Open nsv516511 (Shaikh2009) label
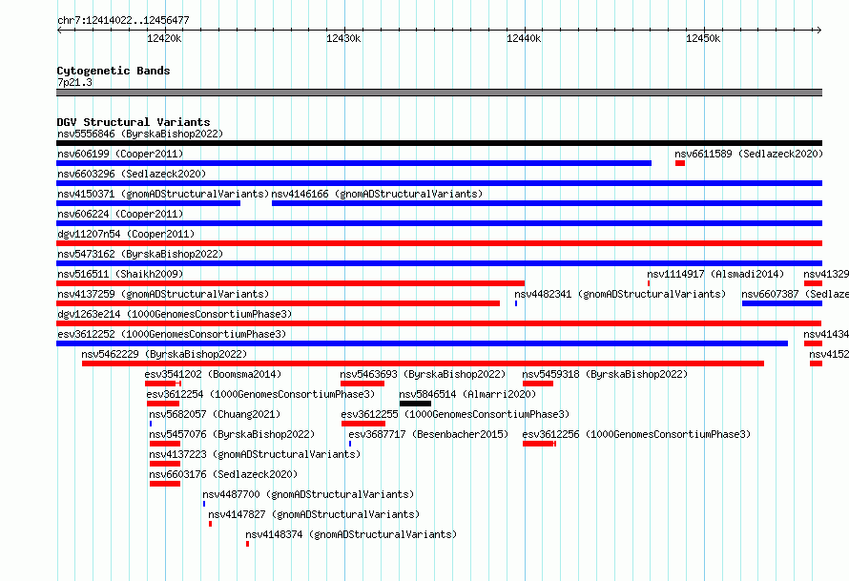The image size is (849, 581). click(x=120, y=274)
